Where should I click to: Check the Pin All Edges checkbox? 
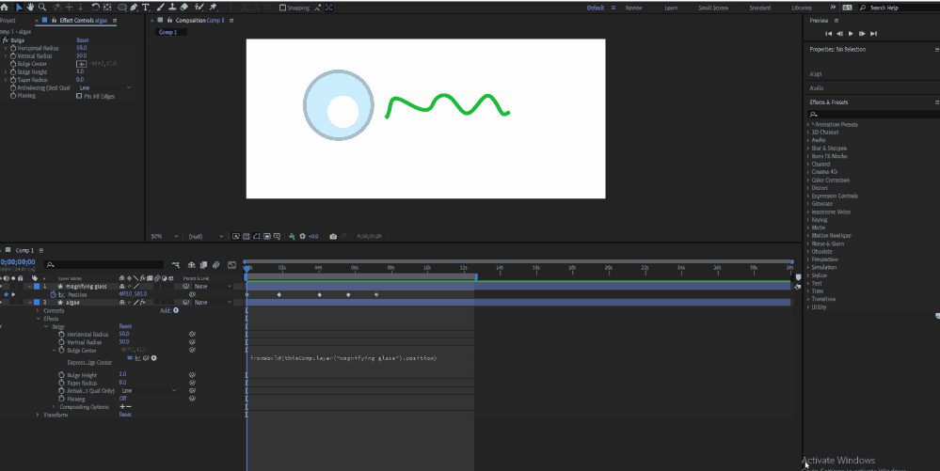(79, 96)
